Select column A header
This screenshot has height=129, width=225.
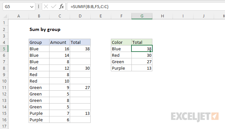pyautogui.click(x=19, y=16)
